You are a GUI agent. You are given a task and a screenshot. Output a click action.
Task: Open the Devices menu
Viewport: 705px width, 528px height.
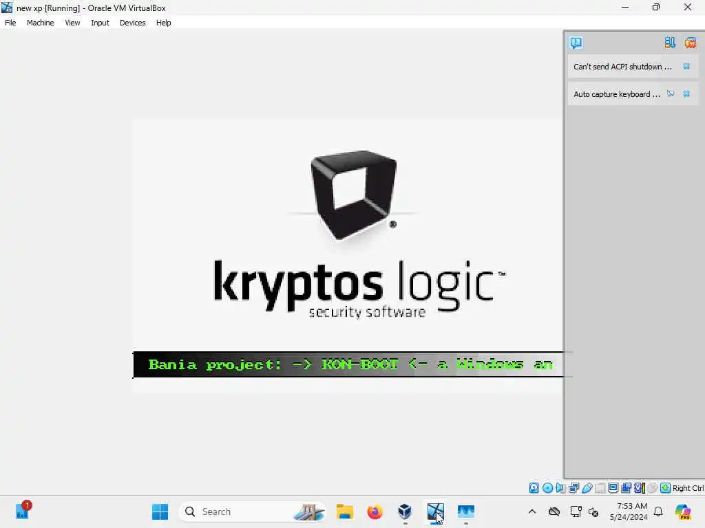[132, 23]
